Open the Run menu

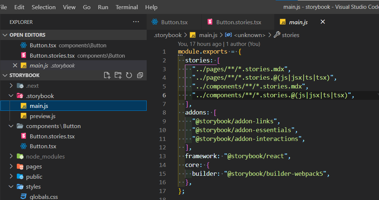103,7
